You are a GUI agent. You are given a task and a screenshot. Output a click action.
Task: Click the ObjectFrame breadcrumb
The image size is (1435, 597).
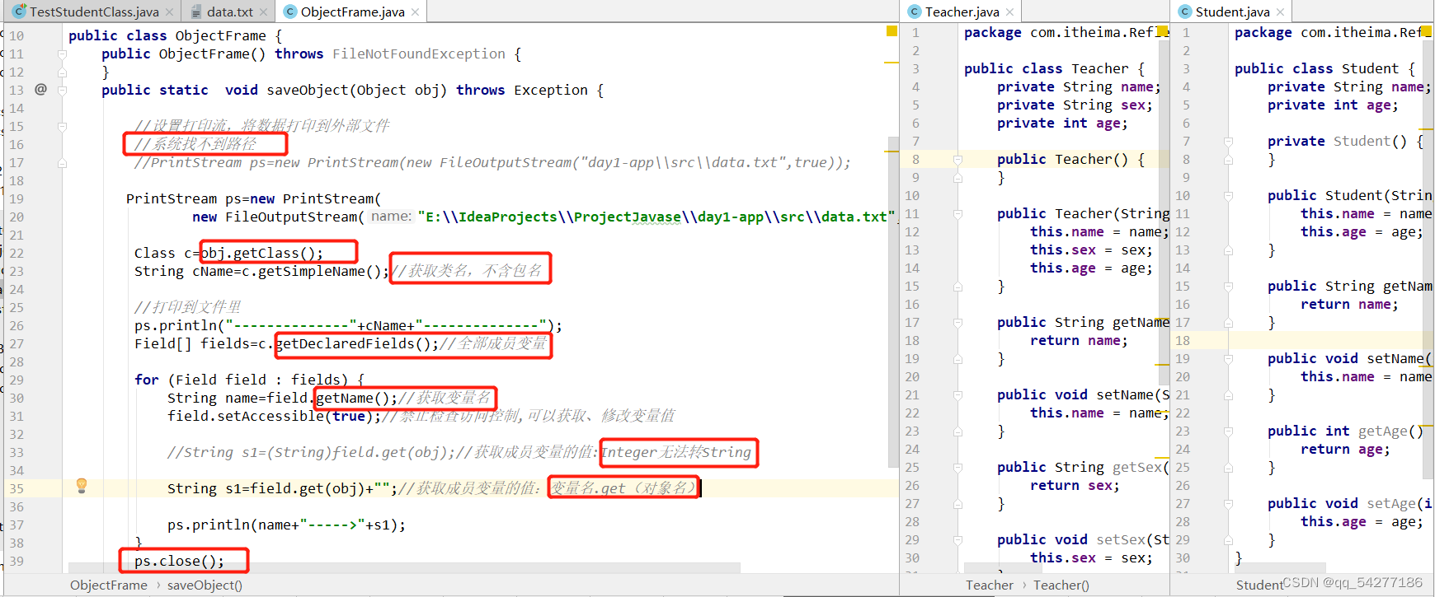108,585
